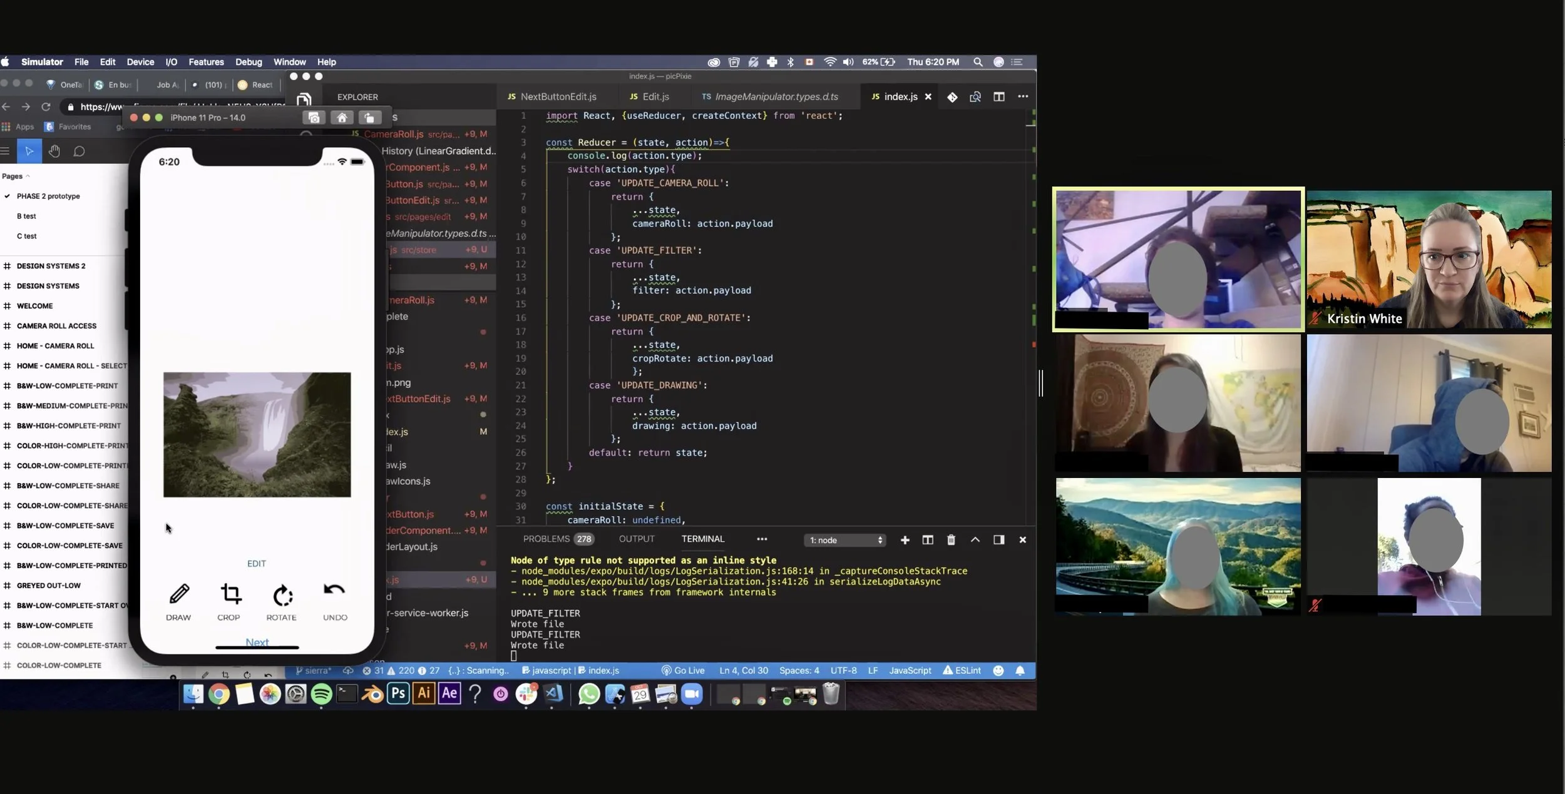Toggle Go Live server in status bar
This screenshot has width=1565, height=794.
pos(683,671)
